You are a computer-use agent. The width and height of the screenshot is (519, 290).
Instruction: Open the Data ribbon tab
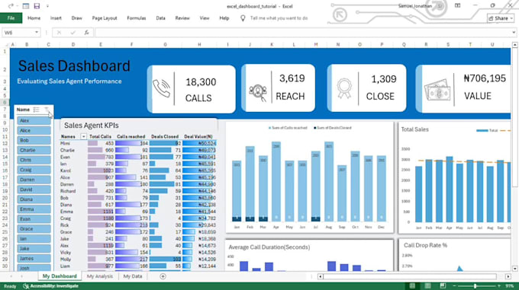click(x=160, y=18)
